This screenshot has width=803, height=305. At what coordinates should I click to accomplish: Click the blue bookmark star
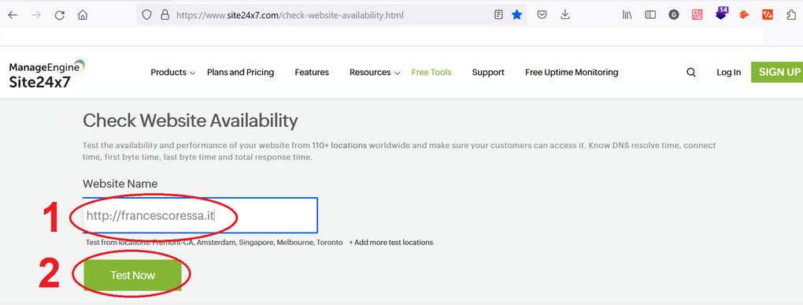coord(516,15)
